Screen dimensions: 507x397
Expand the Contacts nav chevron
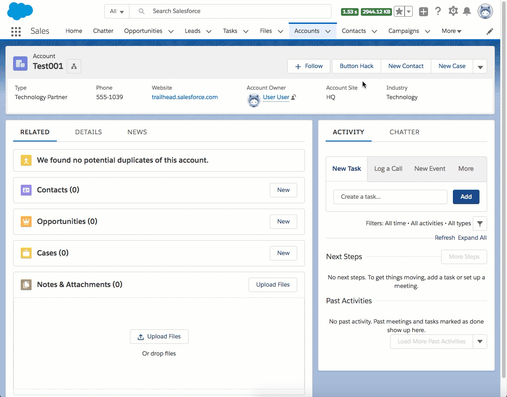coord(374,32)
